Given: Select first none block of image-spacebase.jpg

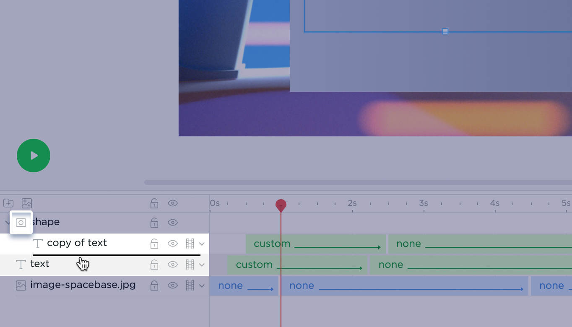Looking at the screenshot, I should (x=244, y=286).
